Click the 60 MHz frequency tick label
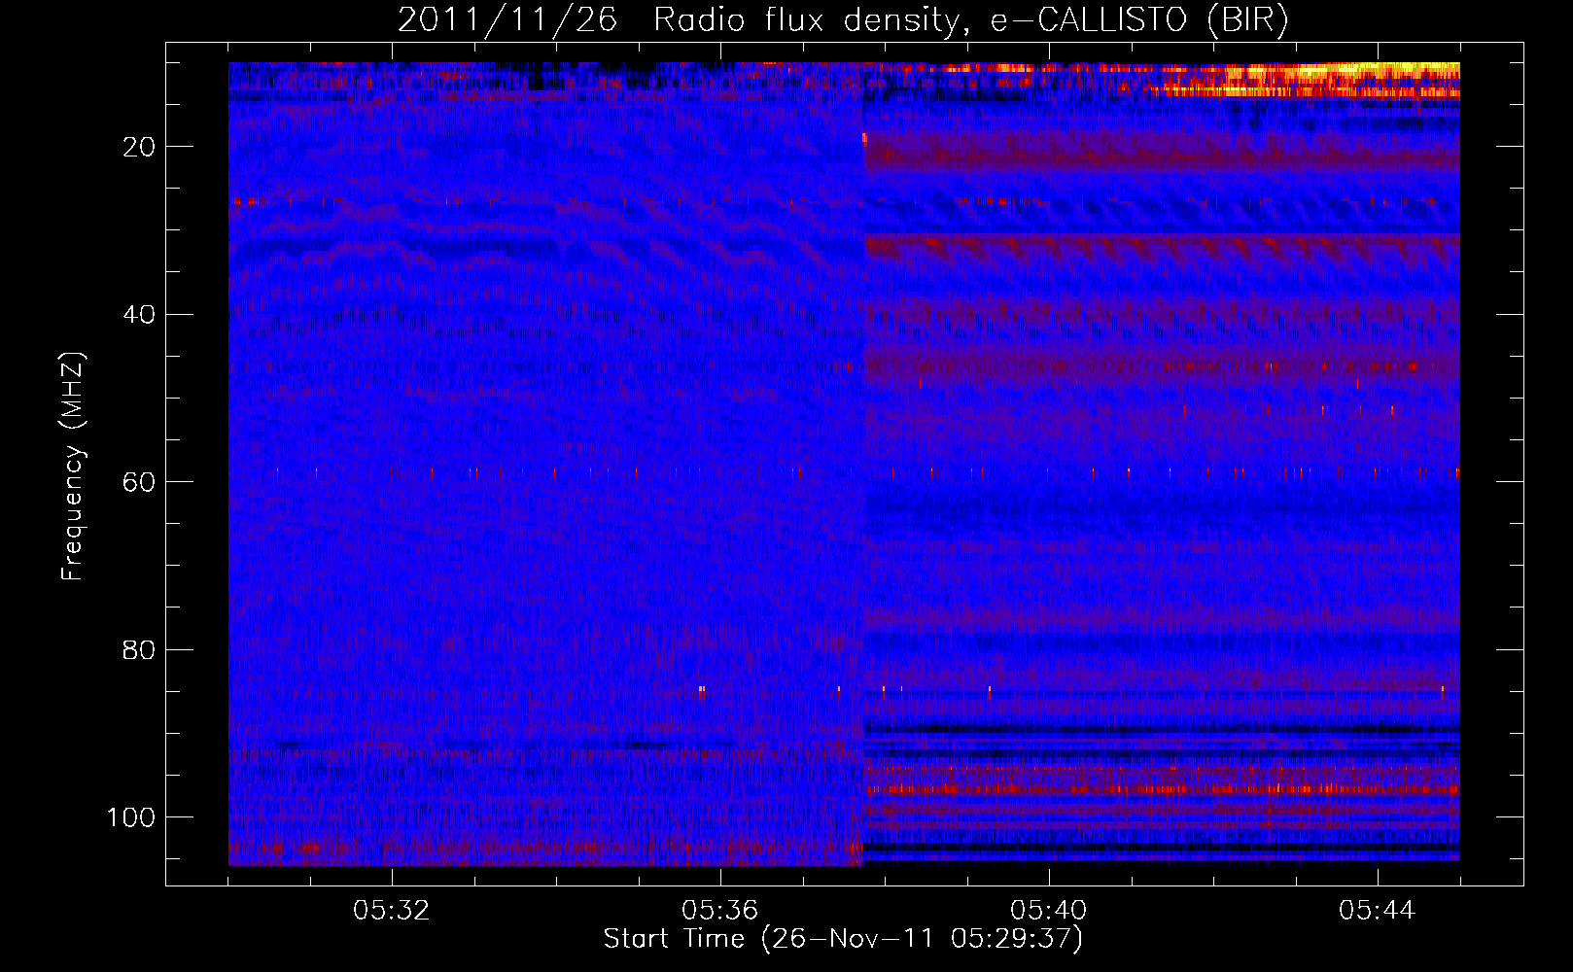The height and width of the screenshot is (972, 1573). pos(139,482)
